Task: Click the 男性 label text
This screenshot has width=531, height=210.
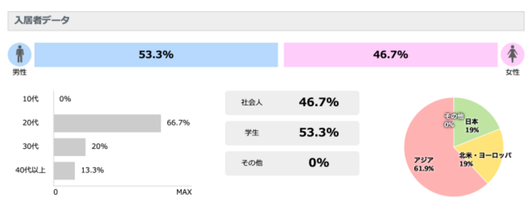Action: click(x=20, y=72)
